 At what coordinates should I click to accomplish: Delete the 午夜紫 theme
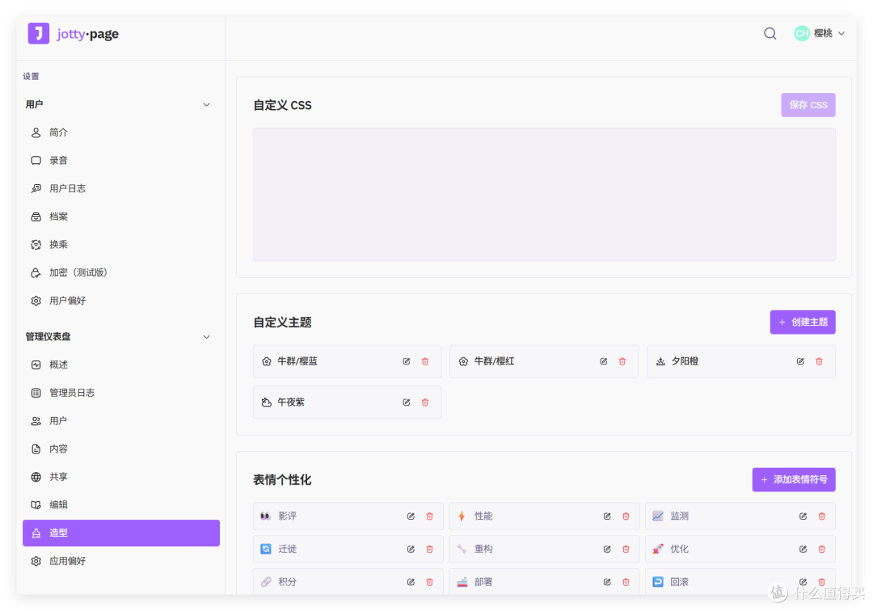pos(425,402)
